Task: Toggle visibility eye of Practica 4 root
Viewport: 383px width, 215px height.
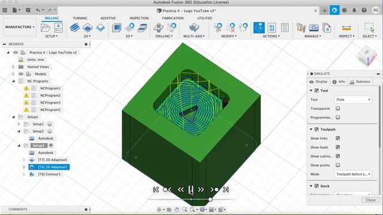Action: pos(16,53)
